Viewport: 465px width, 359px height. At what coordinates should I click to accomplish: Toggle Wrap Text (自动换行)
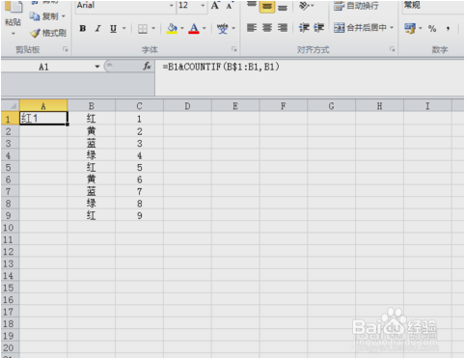coord(356,5)
